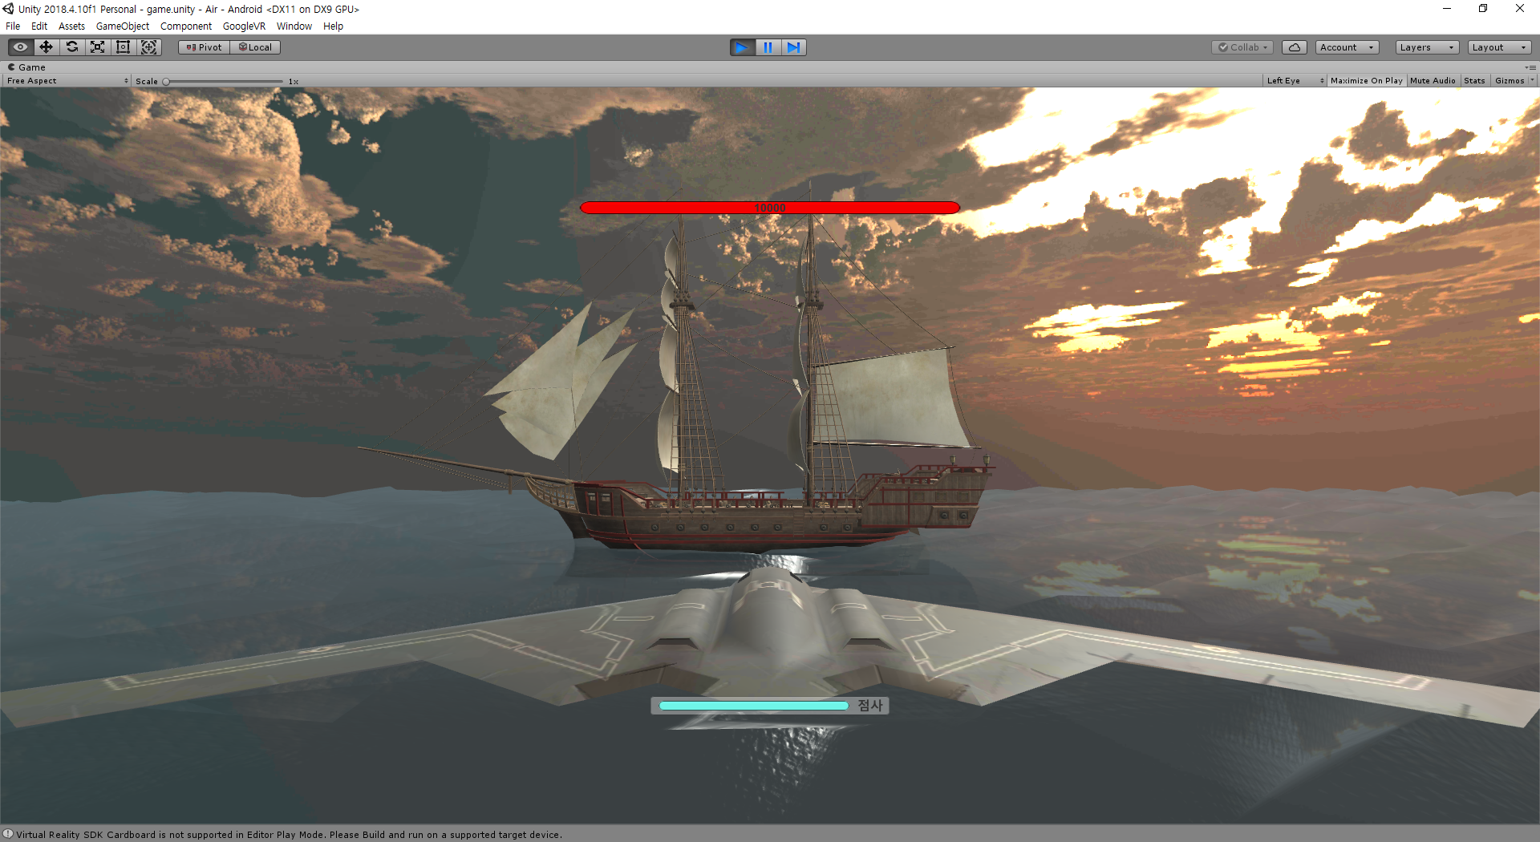The width and height of the screenshot is (1540, 842).
Task: Select the Rect Transform tool
Action: tap(123, 47)
